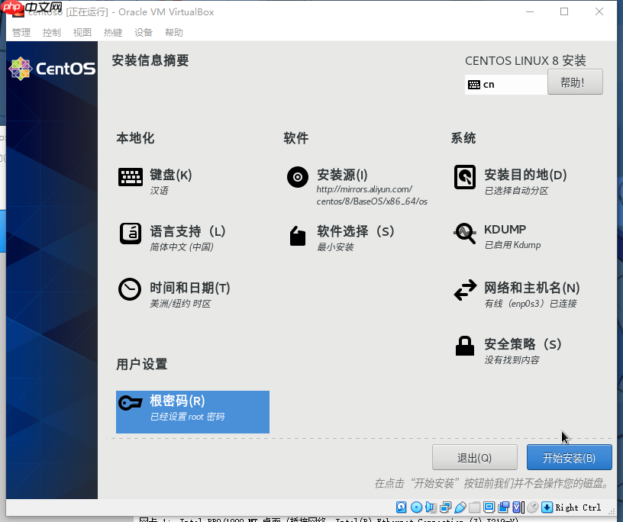Open the cn keyboard layout selector
Screen dimensions: 623x522
coord(505,82)
